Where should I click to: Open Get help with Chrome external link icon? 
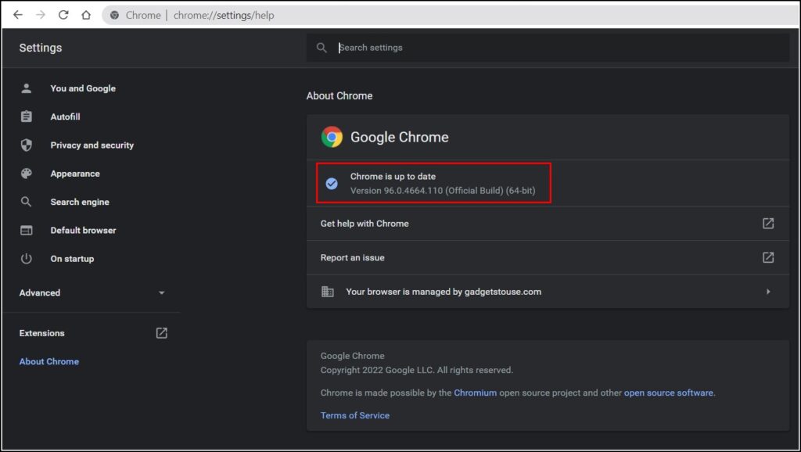point(768,223)
